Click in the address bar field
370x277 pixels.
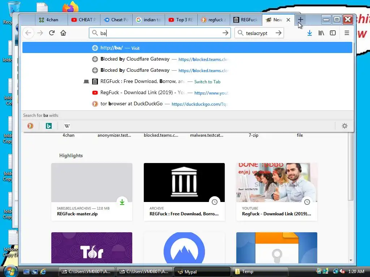pyautogui.click(x=160, y=33)
